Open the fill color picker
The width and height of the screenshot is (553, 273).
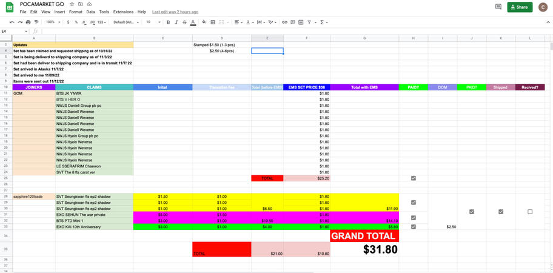[204, 22]
